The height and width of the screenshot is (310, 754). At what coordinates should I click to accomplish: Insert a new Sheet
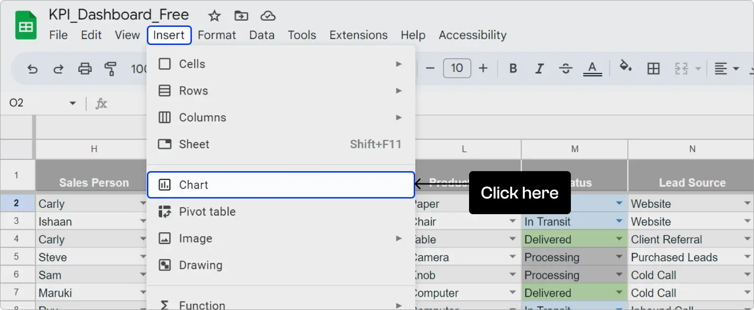[x=195, y=144]
